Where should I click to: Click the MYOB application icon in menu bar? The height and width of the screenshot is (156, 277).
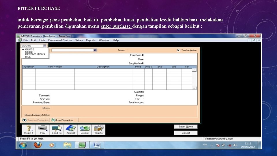(20, 40)
